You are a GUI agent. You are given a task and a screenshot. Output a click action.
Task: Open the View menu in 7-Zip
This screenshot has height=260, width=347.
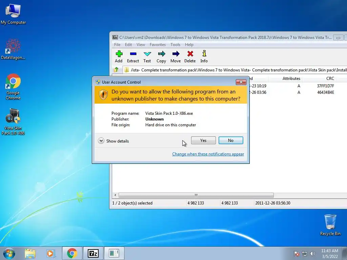(x=141, y=45)
